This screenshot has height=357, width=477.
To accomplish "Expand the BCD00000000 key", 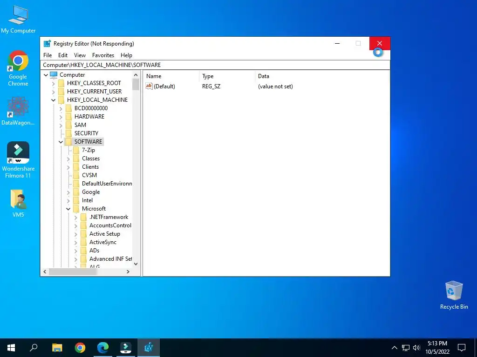I will click(61, 108).
